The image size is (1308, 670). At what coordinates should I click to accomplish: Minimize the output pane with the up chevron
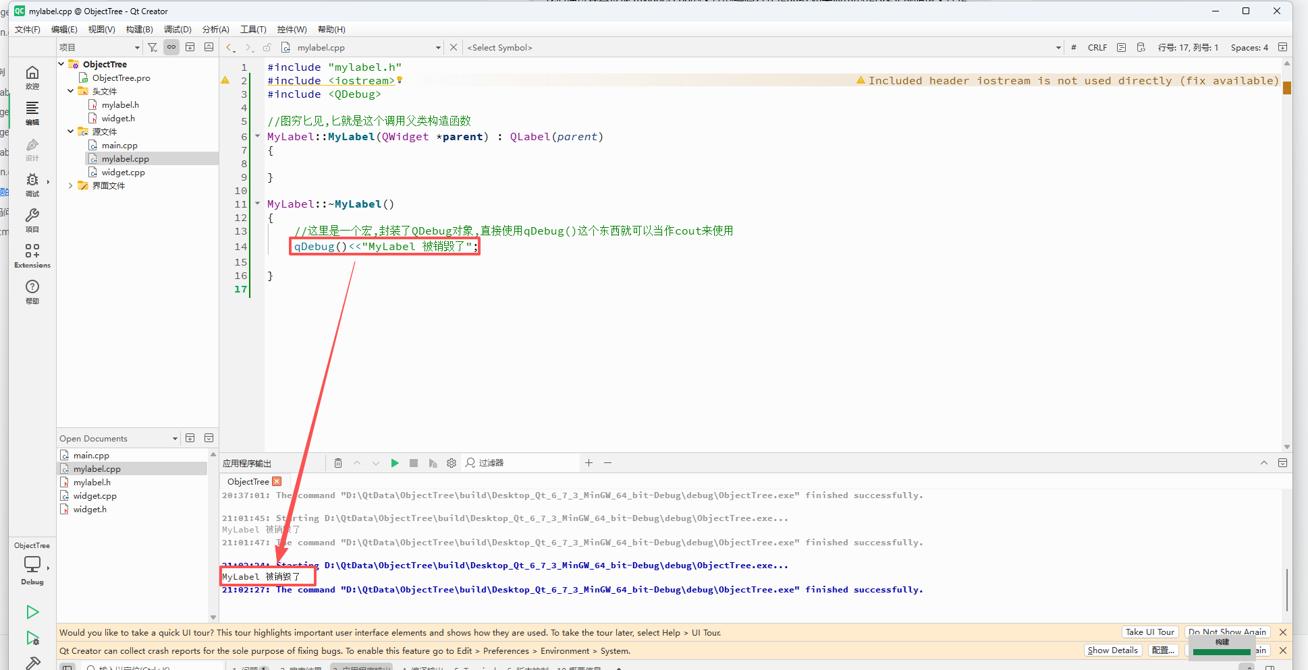pos(1263,463)
